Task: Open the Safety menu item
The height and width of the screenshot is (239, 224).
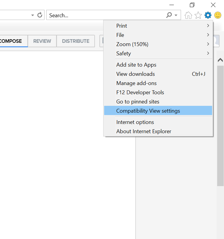Action: tap(158, 53)
